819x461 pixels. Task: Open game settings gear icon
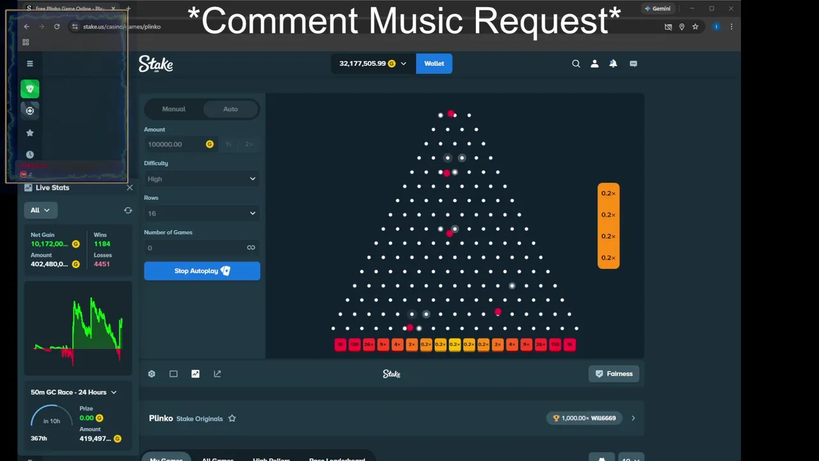152,374
